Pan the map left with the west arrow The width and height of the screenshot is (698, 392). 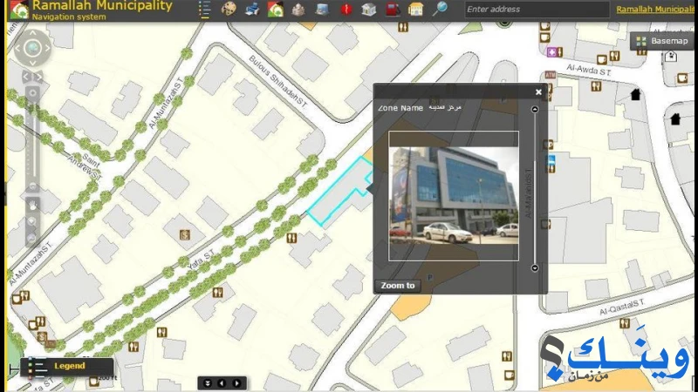pyautogui.click(x=17, y=48)
